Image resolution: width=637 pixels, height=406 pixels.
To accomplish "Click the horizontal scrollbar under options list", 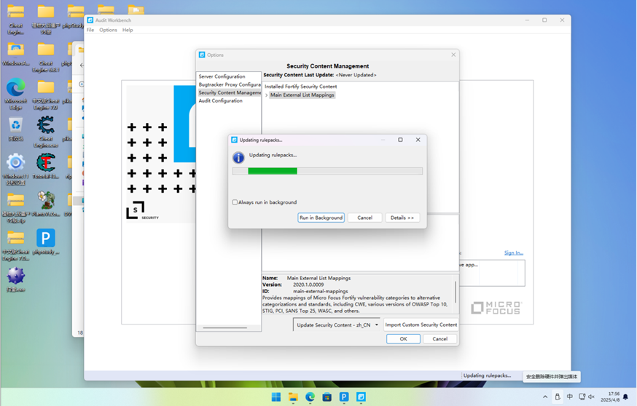I will 225,327.
